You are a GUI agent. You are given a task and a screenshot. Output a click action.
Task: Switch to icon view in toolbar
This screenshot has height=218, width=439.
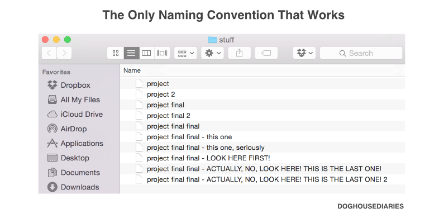point(116,53)
